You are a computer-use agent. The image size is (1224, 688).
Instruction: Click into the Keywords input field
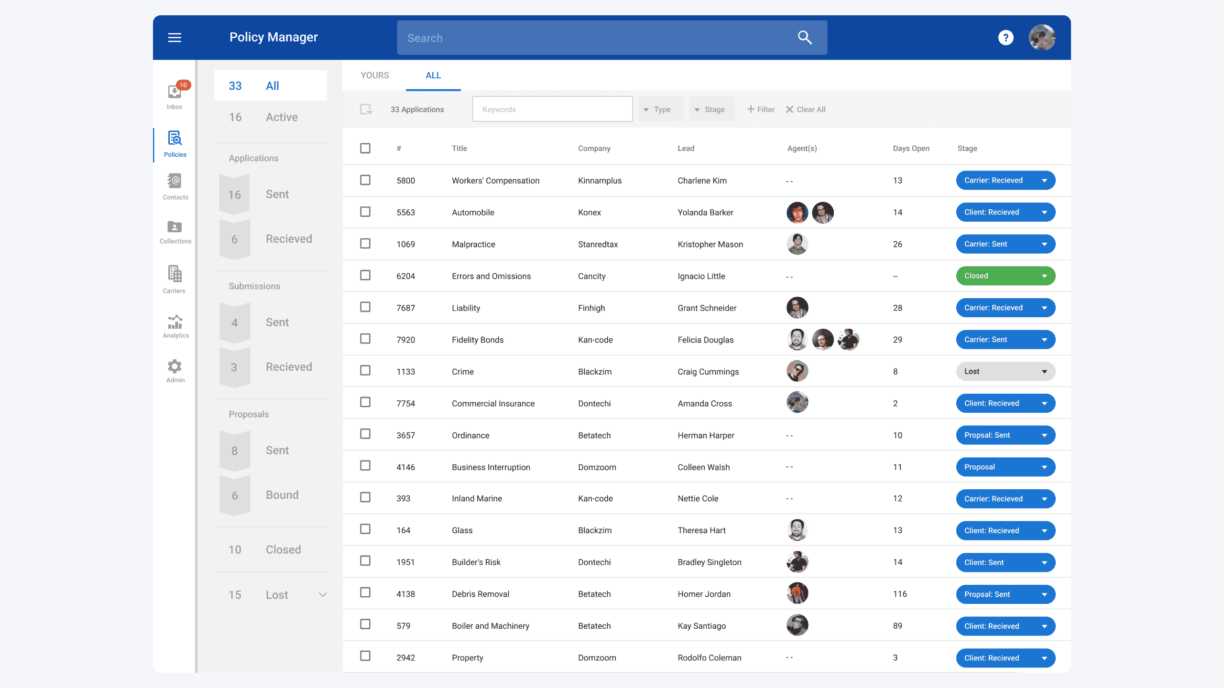(552, 109)
